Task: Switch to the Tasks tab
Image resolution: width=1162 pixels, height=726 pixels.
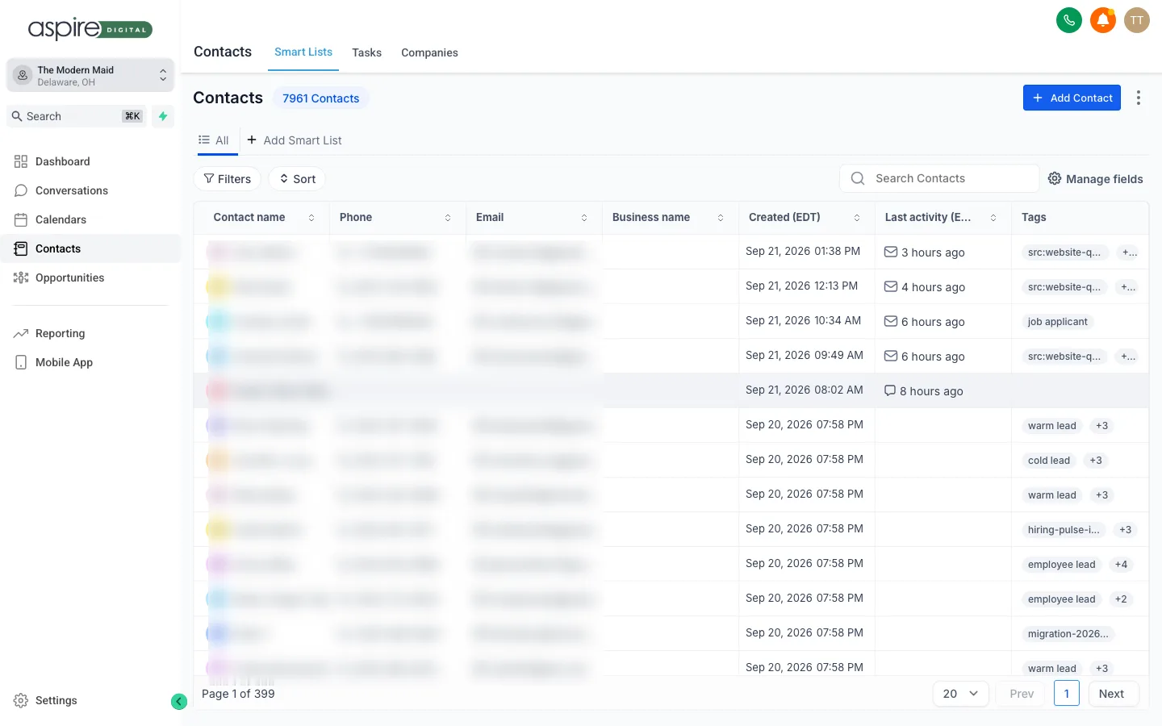Action: (366, 52)
